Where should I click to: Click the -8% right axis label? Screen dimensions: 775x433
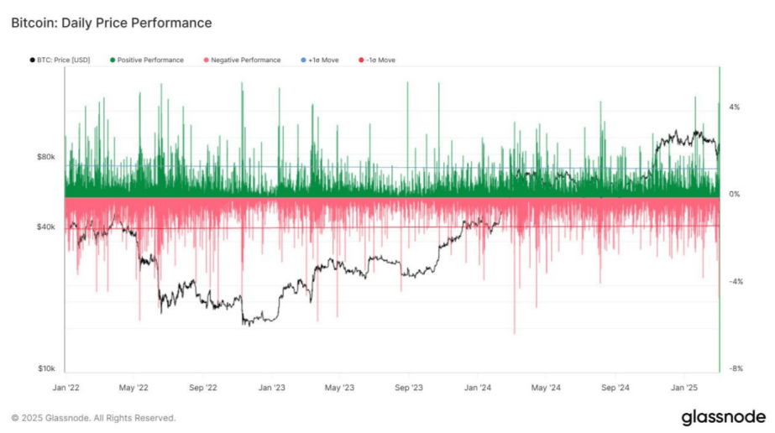(x=735, y=368)
